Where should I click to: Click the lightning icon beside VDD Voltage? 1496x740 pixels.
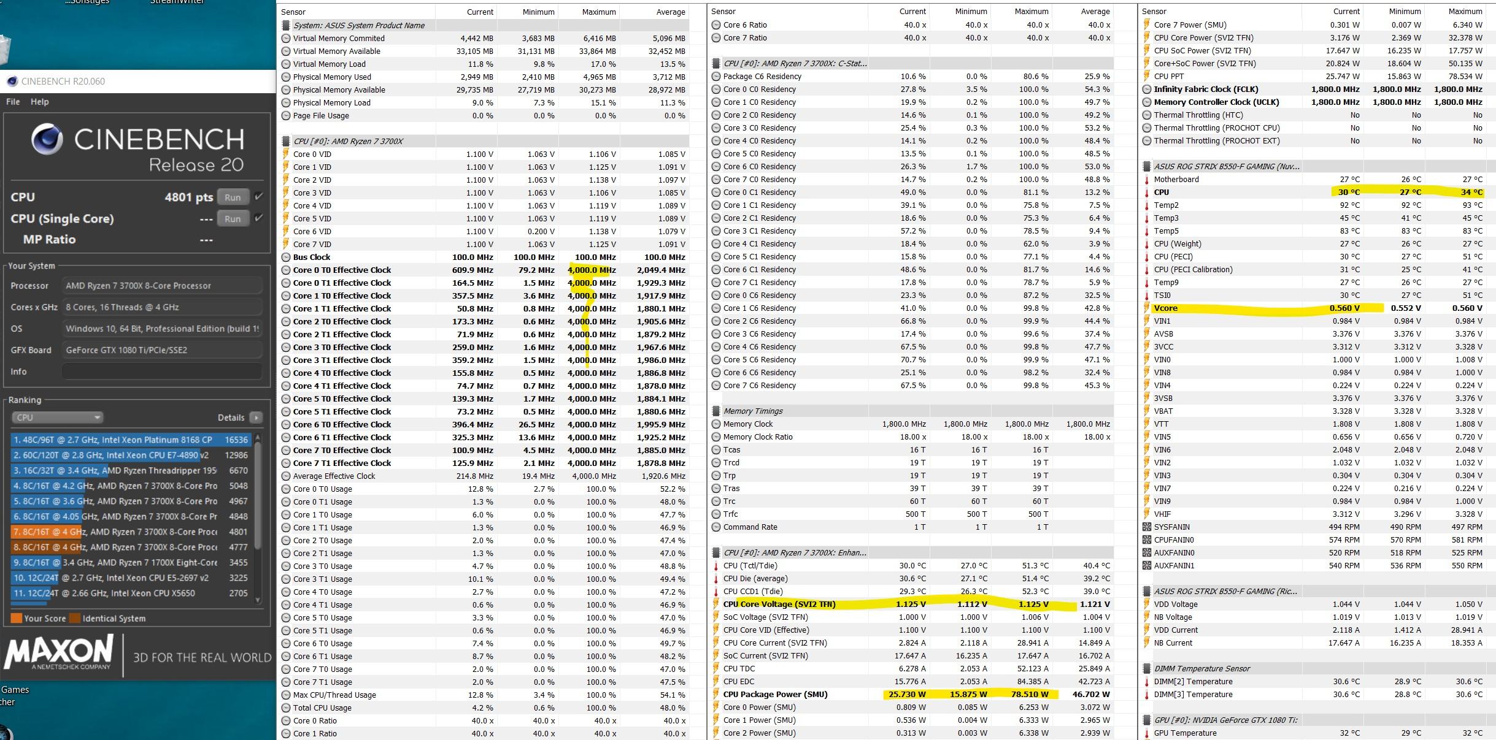click(x=1147, y=604)
